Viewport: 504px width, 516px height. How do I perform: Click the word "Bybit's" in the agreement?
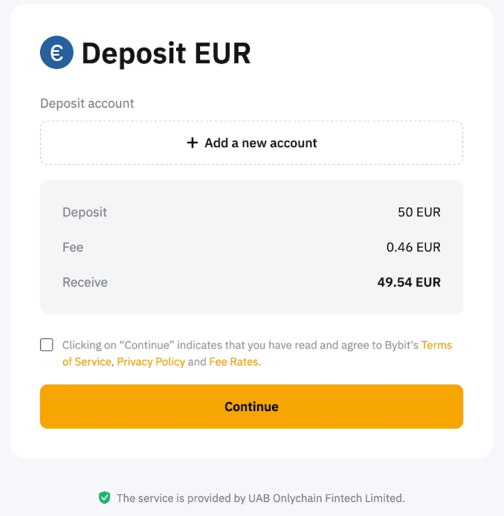pos(401,345)
